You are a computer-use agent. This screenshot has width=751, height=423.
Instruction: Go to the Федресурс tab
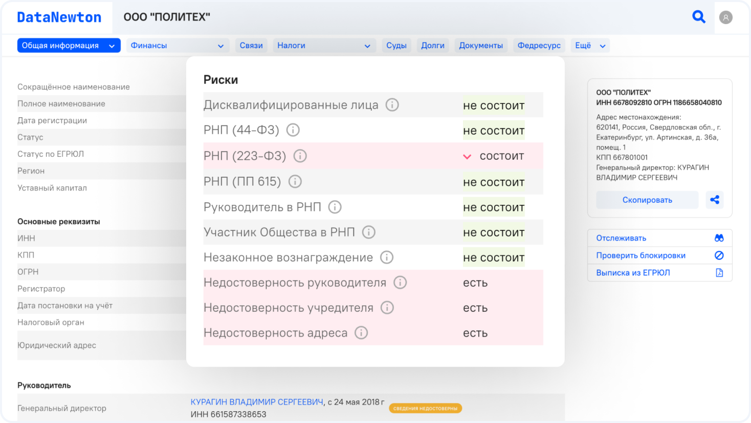539,46
